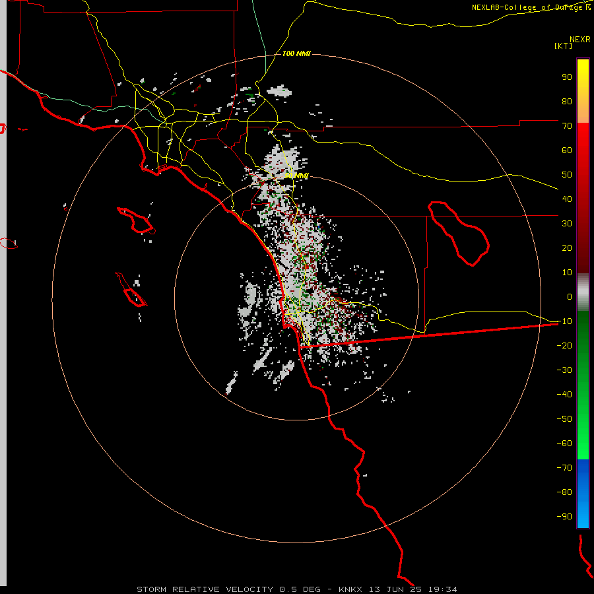Select the -60 knot scale label
This screenshot has width=594, height=594.
(564, 444)
